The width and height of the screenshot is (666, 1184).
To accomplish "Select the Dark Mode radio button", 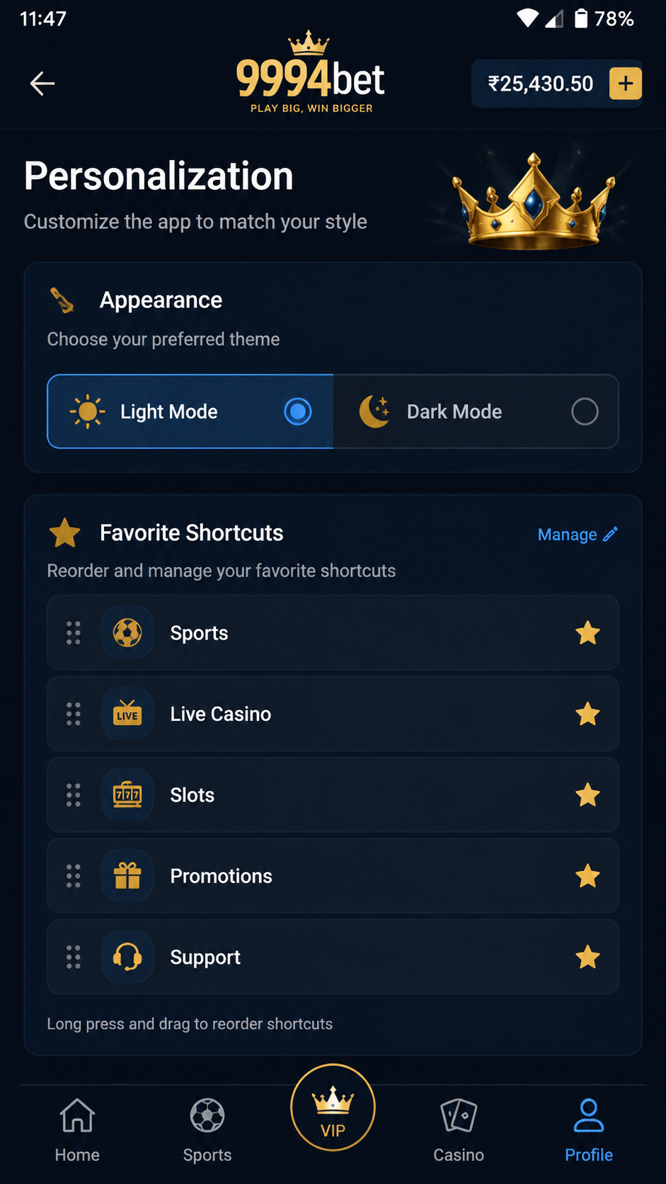I will pos(585,411).
